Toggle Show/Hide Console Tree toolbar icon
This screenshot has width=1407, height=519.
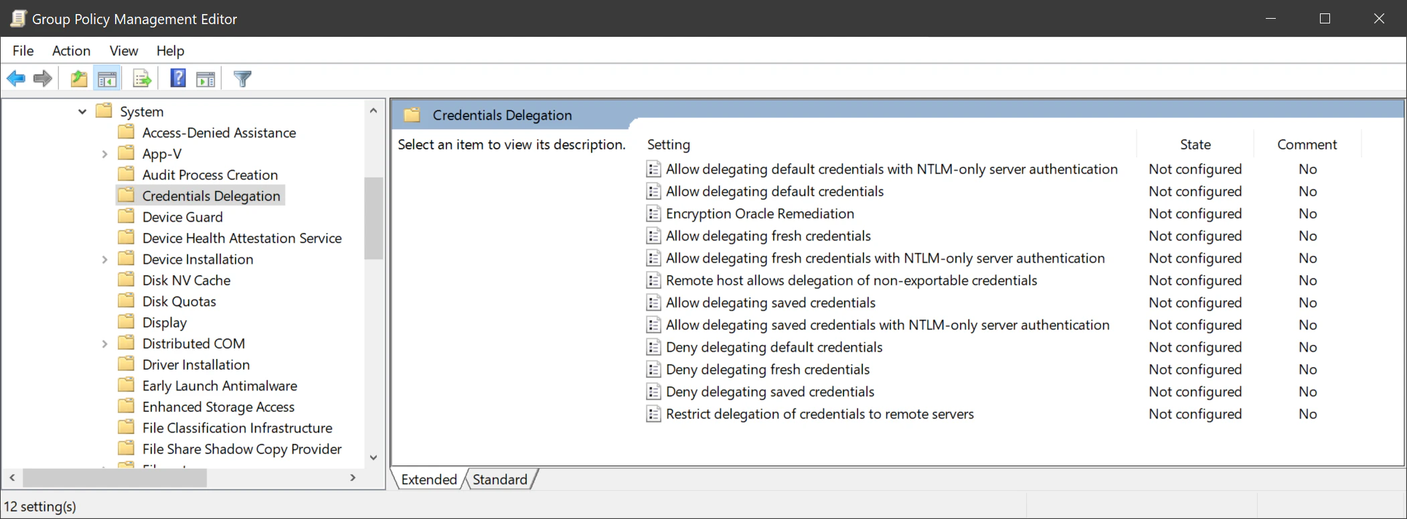[107, 79]
